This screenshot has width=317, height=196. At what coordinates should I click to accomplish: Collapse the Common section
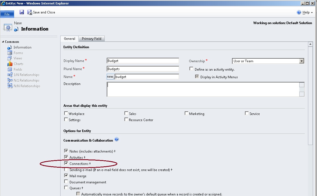pyautogui.click(x=3, y=41)
